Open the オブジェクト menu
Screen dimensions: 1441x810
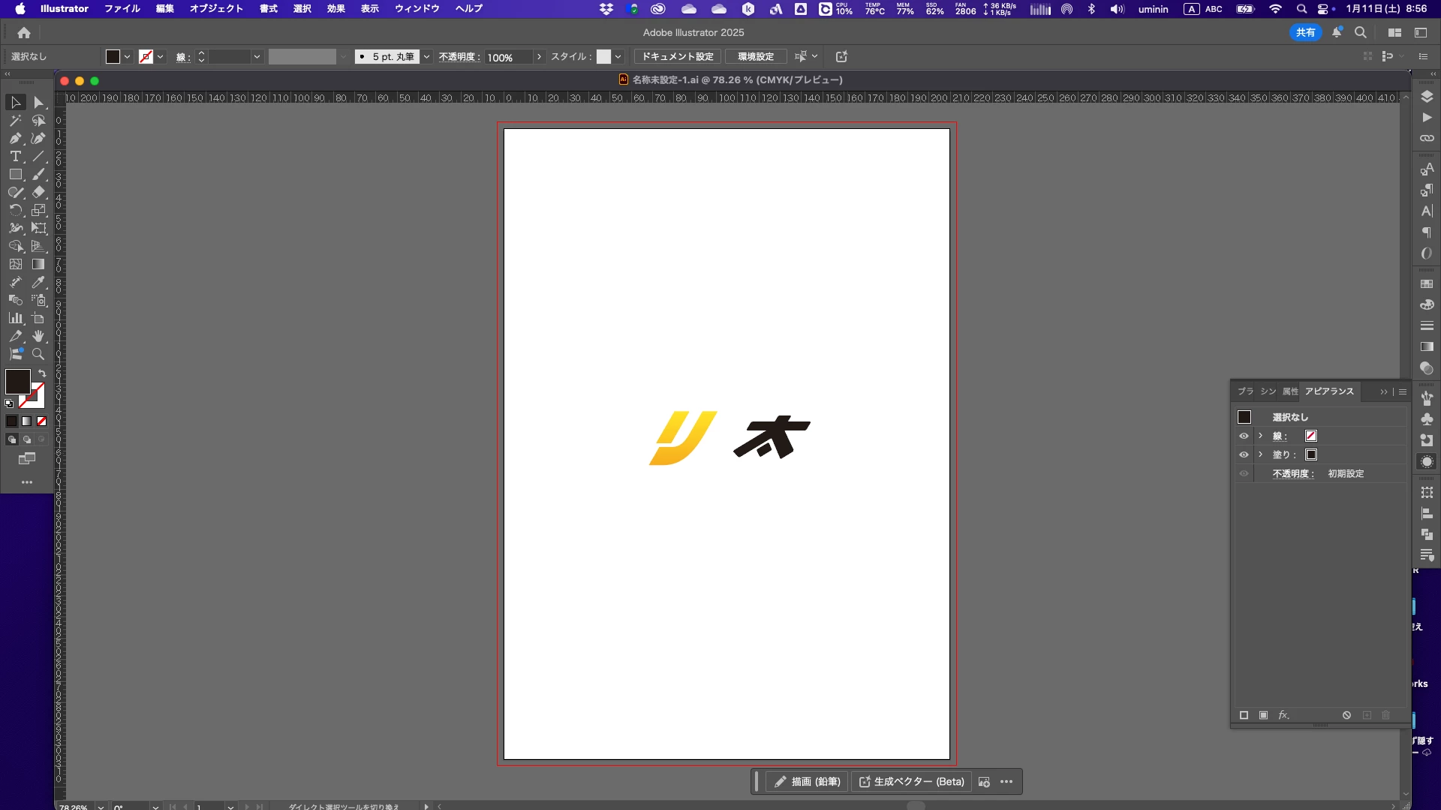[216, 9]
